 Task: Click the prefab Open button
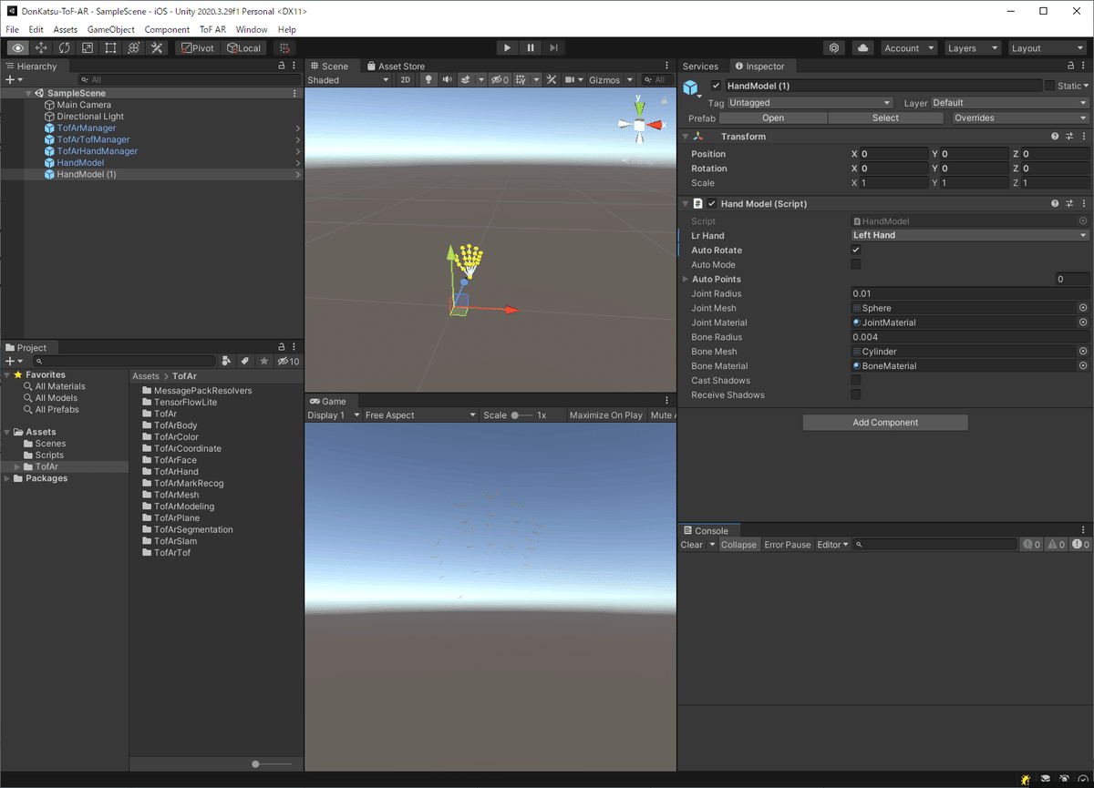pyautogui.click(x=773, y=118)
